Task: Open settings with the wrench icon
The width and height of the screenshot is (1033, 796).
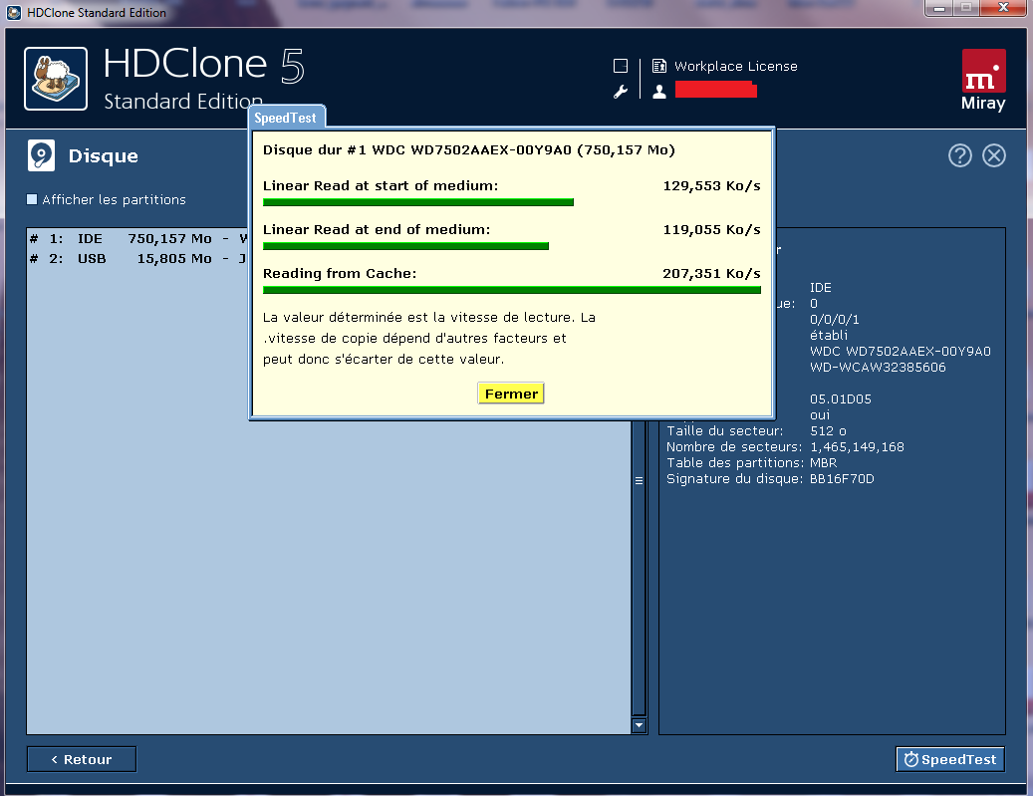Action: [x=620, y=92]
